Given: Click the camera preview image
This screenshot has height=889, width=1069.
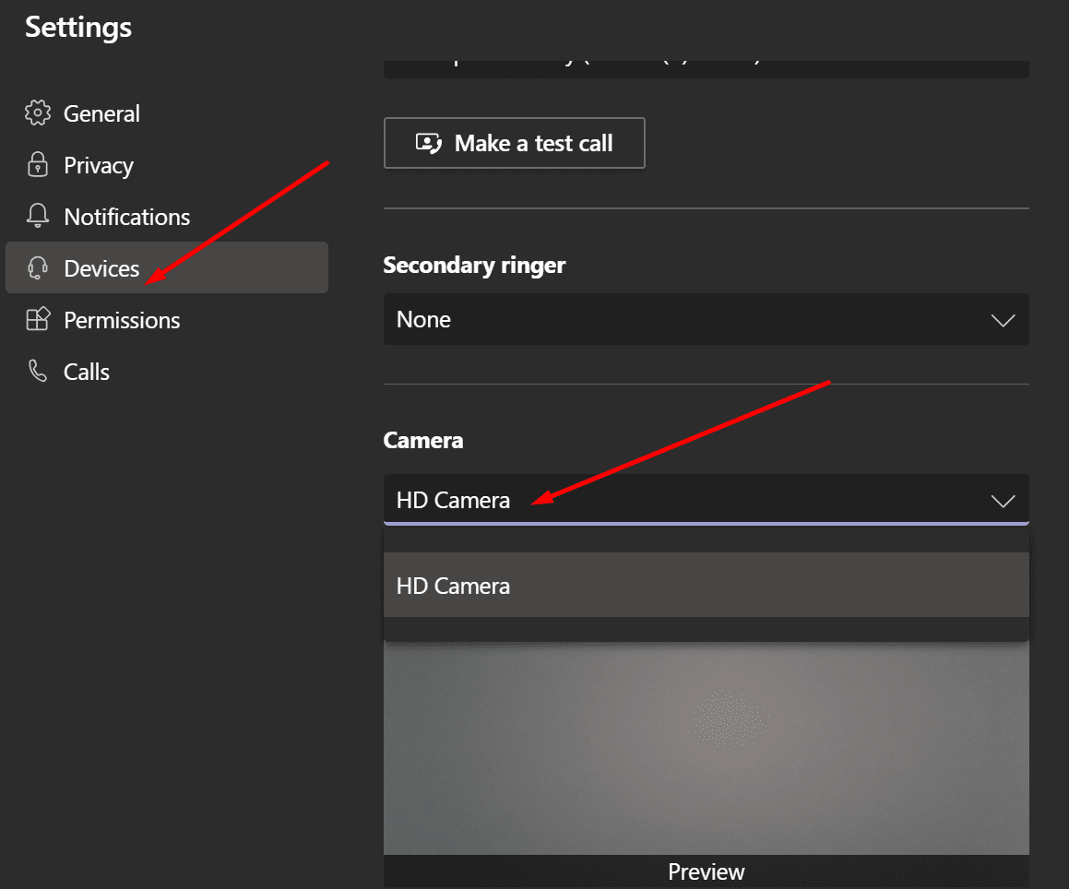Looking at the screenshot, I should coord(707,748).
